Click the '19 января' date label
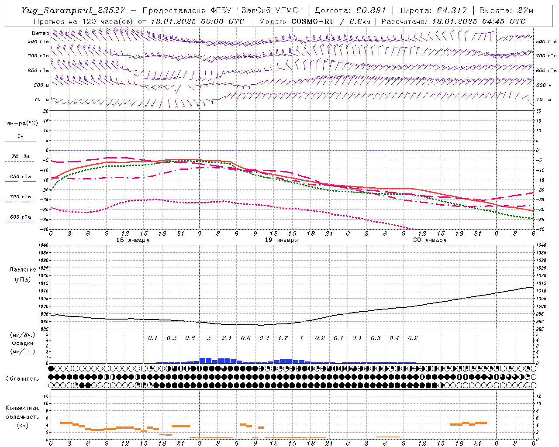The height and width of the screenshot is (447, 559). 281,240
